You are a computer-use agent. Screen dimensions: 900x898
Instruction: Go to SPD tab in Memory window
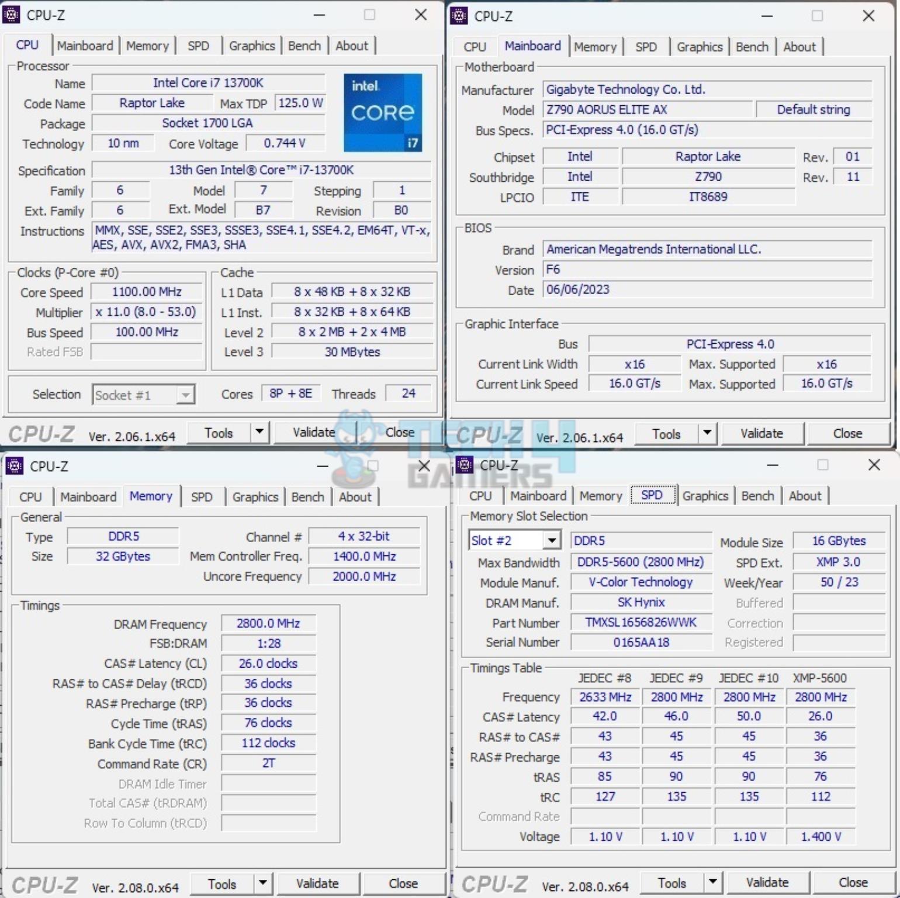click(x=202, y=497)
